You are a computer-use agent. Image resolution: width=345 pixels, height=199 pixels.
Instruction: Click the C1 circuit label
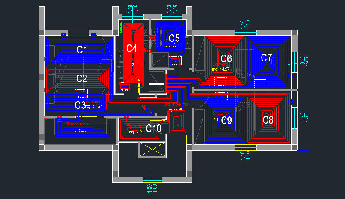(82, 50)
